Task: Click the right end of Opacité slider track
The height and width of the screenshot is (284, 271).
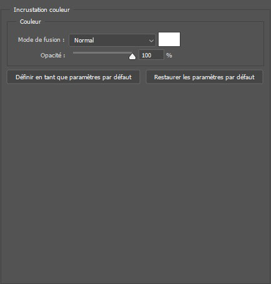Action: click(131, 53)
